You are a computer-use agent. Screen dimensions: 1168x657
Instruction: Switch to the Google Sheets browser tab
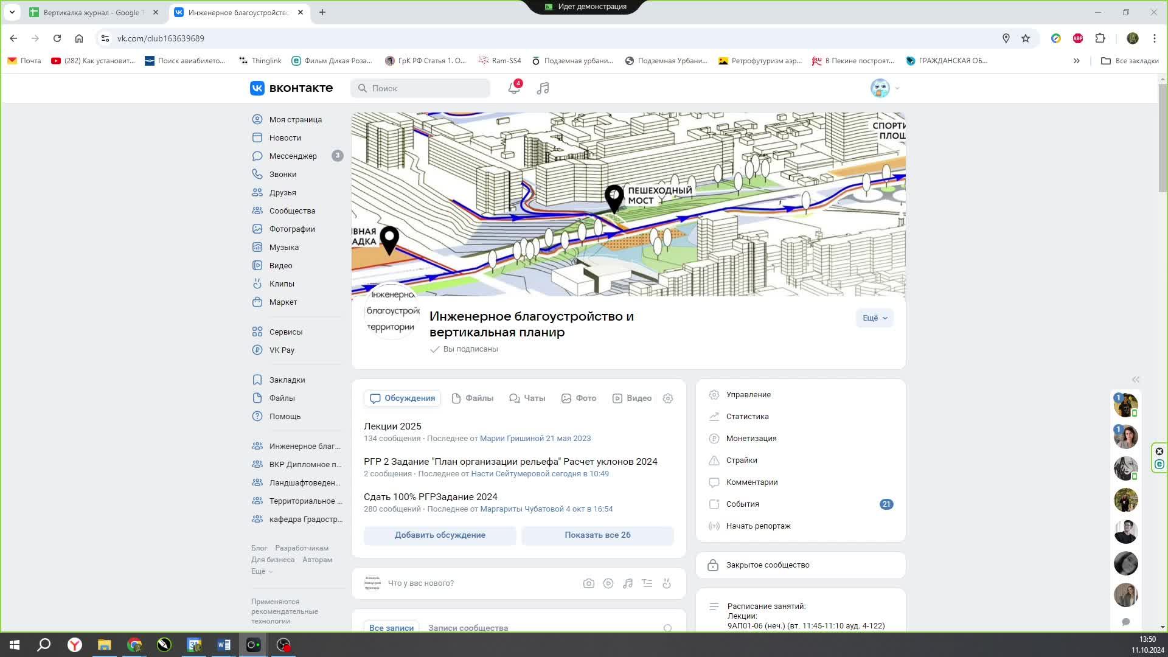coord(94,13)
